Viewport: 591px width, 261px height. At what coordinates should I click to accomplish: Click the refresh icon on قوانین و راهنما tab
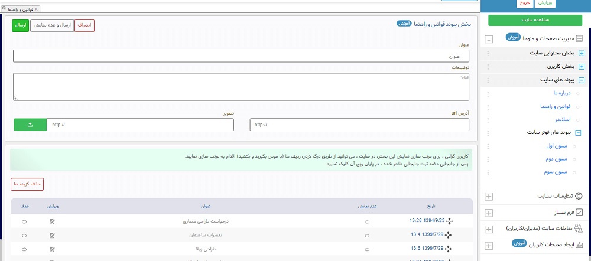[x=5, y=10]
